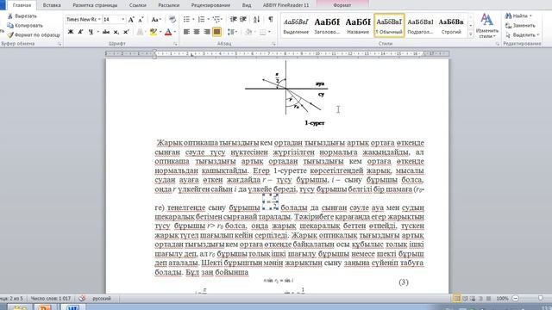Click русский language in status bar
This screenshot has height=310, width=552.
click(102, 299)
